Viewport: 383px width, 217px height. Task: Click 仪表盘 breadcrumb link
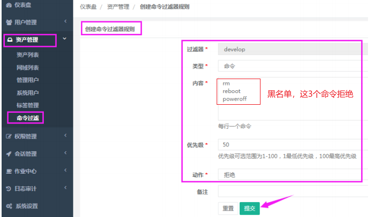pos(88,7)
